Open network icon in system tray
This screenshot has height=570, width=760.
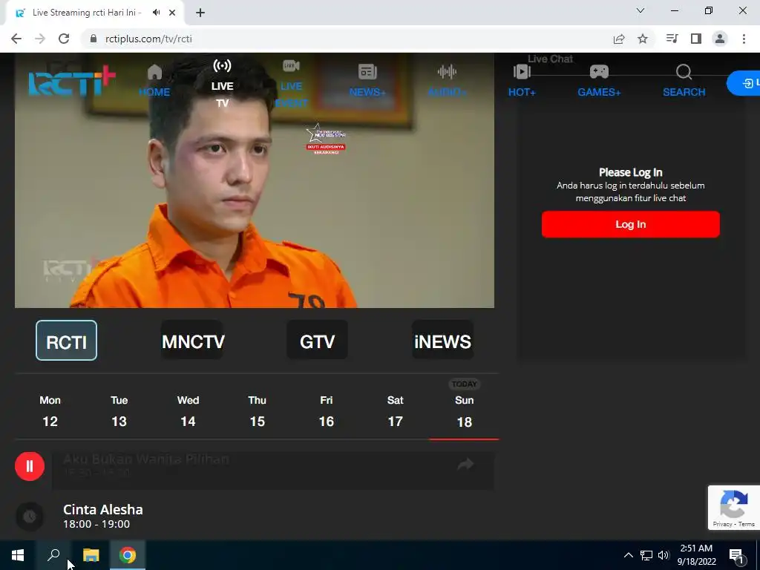[x=646, y=555]
